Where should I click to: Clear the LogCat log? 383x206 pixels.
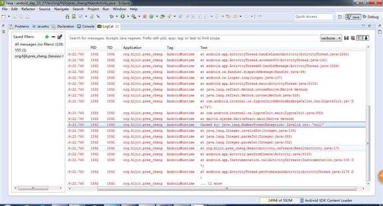coord(353,38)
